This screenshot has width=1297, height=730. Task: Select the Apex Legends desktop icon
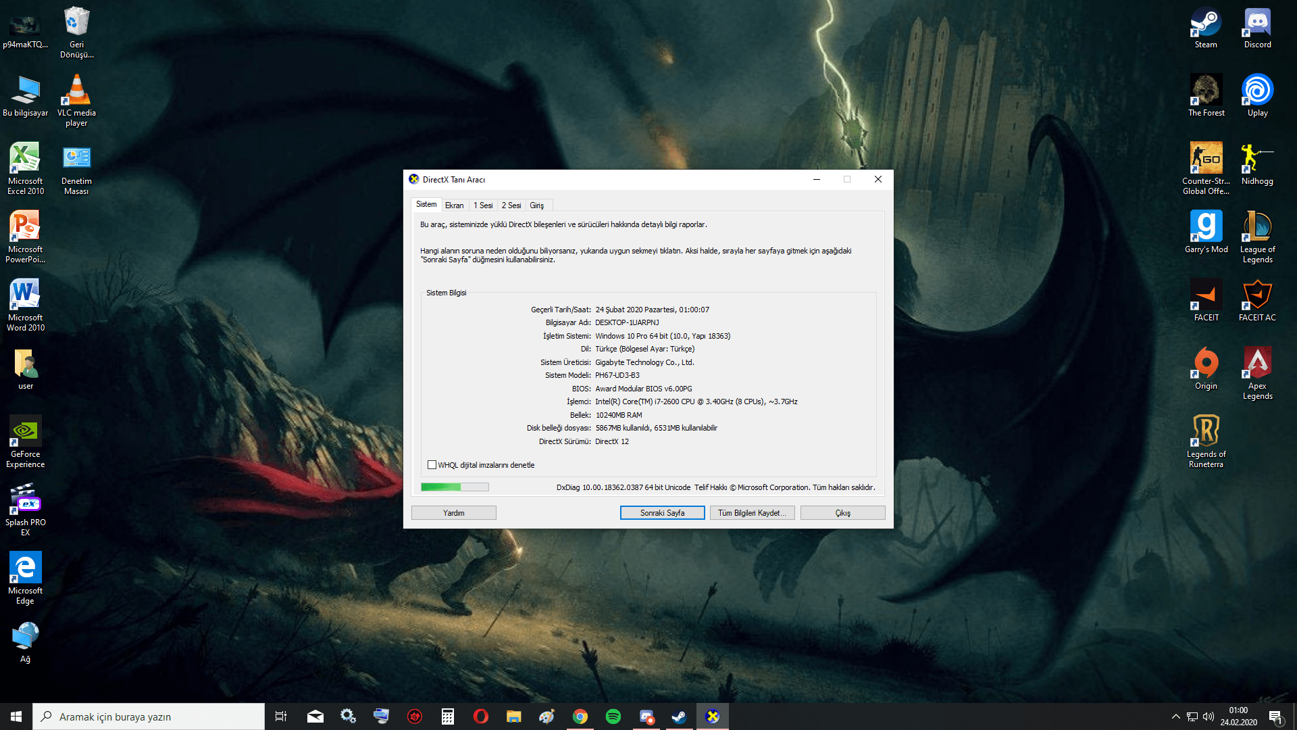[x=1257, y=372]
